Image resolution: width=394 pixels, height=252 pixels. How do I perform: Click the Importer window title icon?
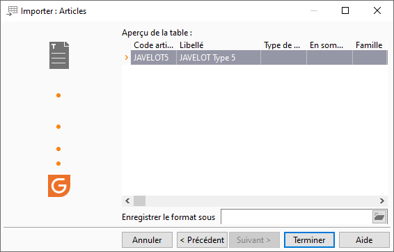point(12,11)
